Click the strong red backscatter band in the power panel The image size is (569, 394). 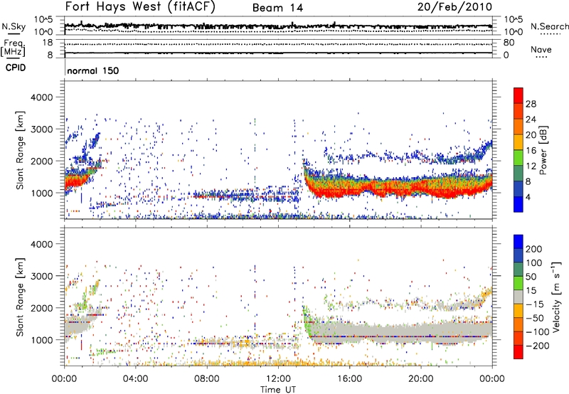coord(399,188)
